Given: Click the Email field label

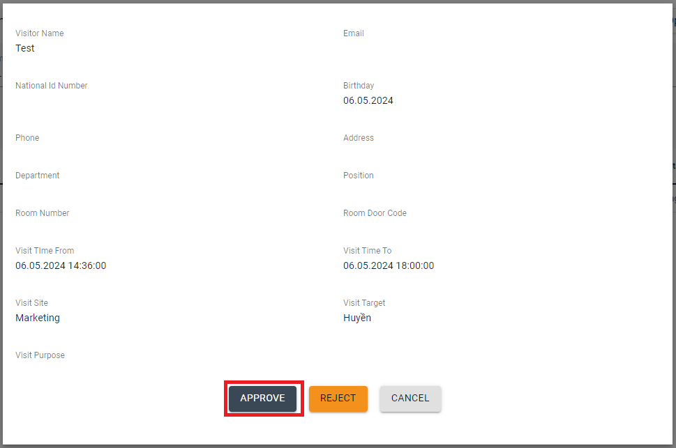Looking at the screenshot, I should (x=354, y=33).
